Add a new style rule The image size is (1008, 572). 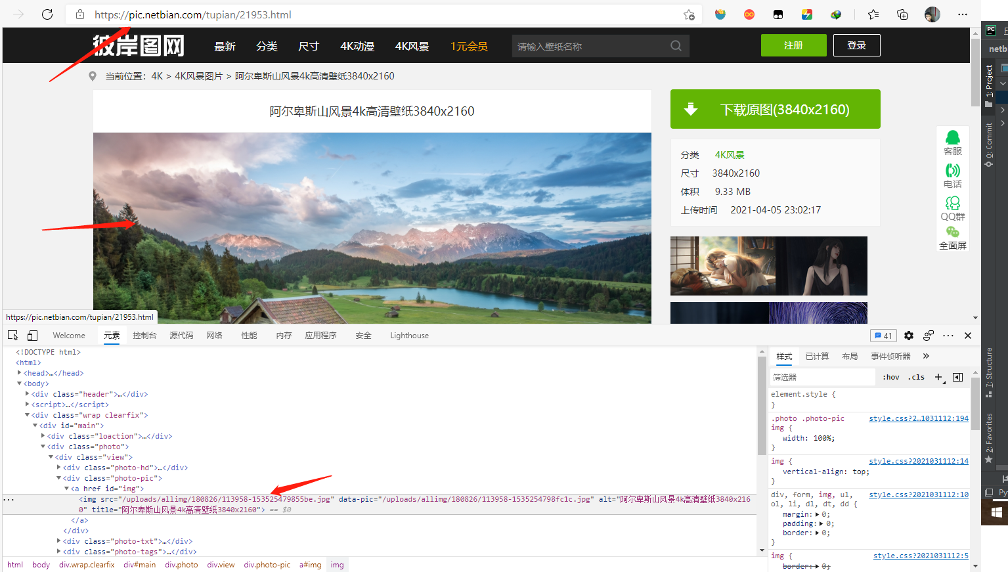[939, 377]
